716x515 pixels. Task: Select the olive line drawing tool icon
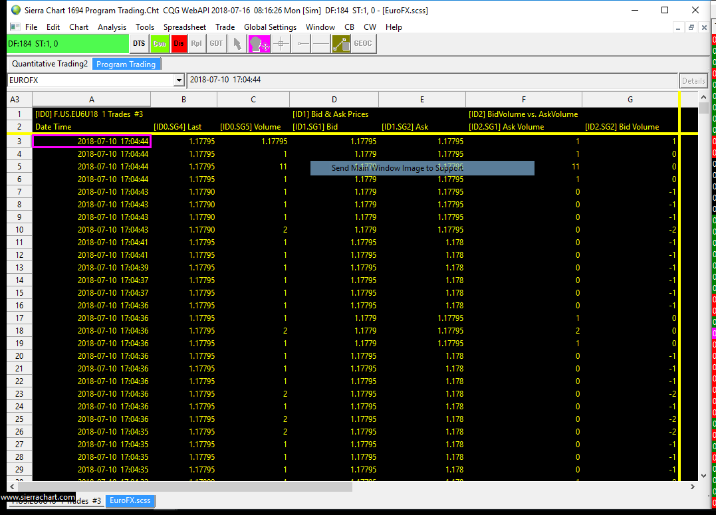(341, 44)
